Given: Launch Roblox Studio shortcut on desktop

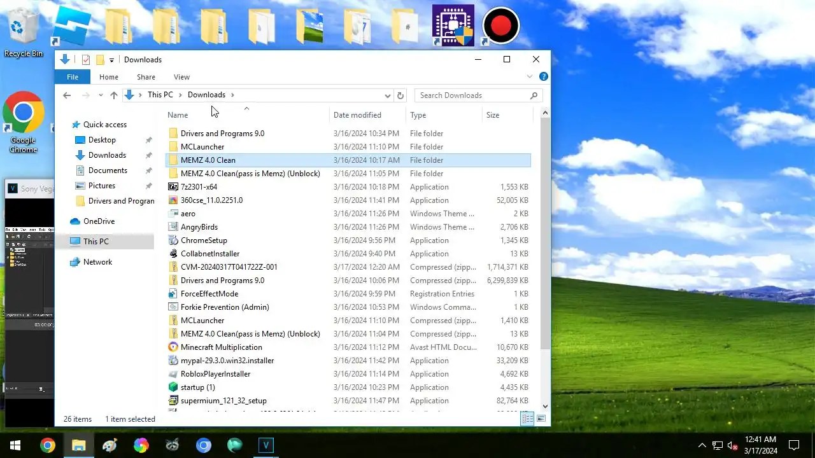Looking at the screenshot, I should click(71, 25).
